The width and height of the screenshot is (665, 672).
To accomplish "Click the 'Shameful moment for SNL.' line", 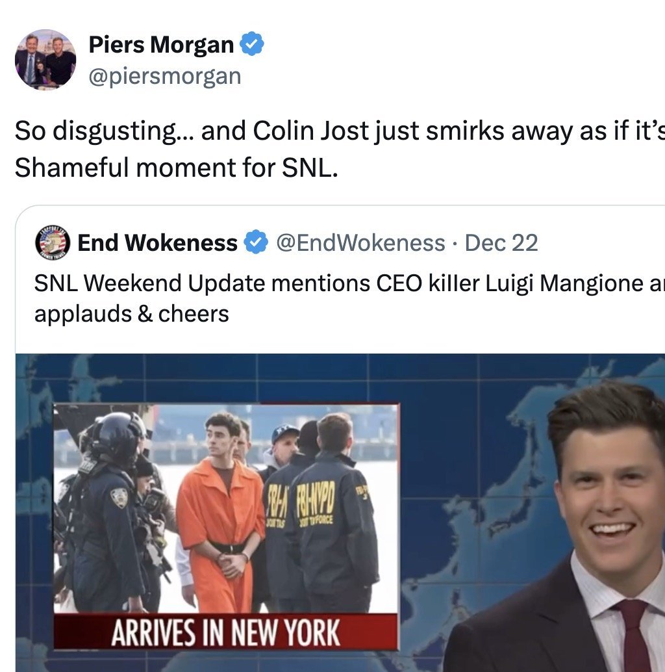I will point(177,167).
